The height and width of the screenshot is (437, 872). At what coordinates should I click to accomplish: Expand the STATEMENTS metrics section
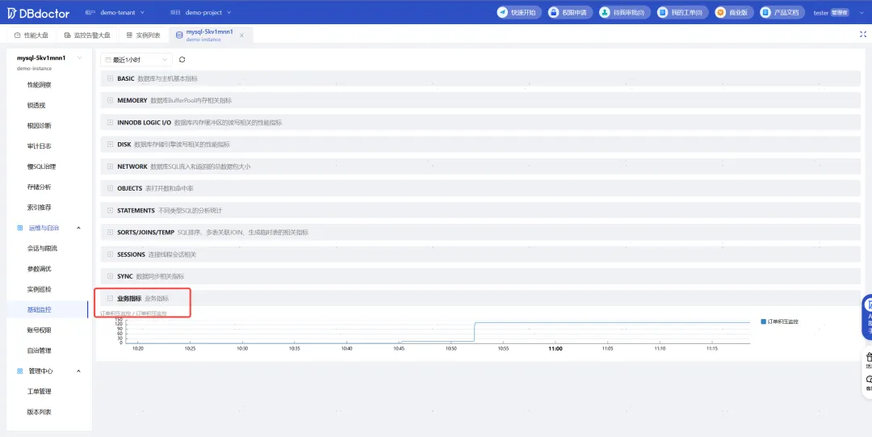pos(110,211)
